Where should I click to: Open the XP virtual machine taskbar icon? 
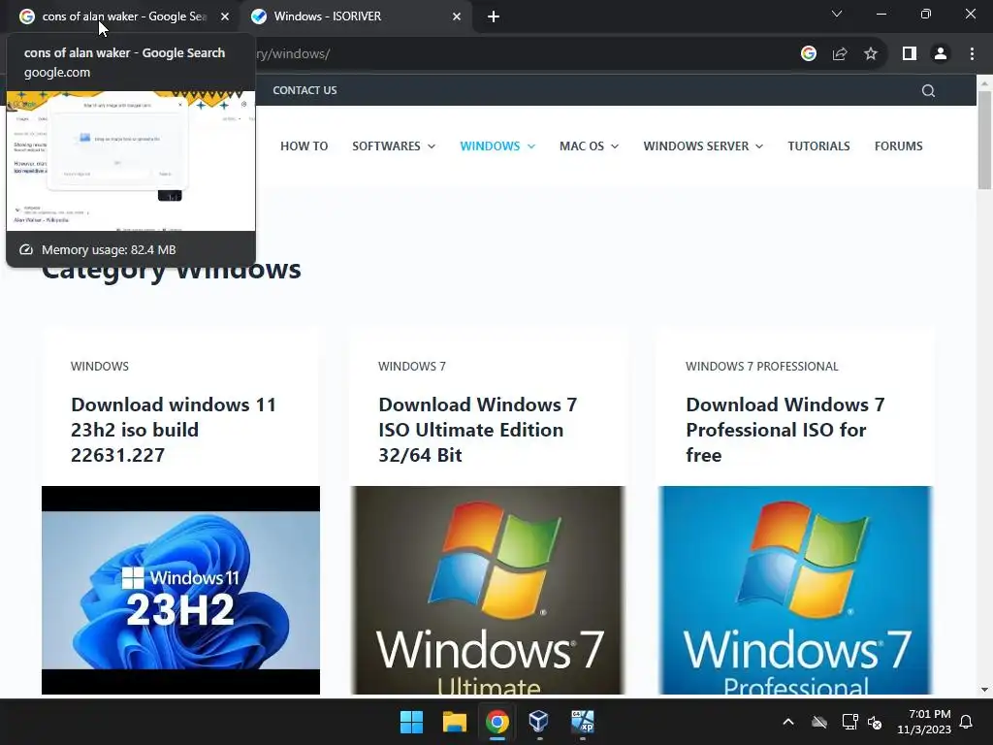coord(583,722)
